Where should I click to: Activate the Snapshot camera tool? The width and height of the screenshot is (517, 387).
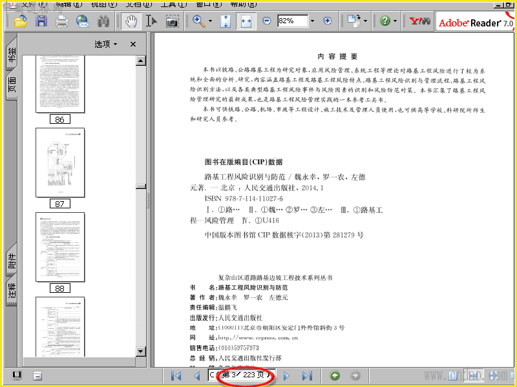(172, 21)
